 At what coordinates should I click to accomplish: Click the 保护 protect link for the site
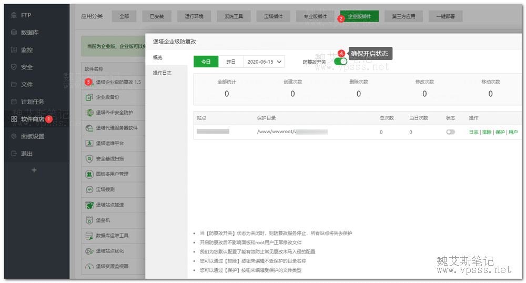(x=500, y=132)
